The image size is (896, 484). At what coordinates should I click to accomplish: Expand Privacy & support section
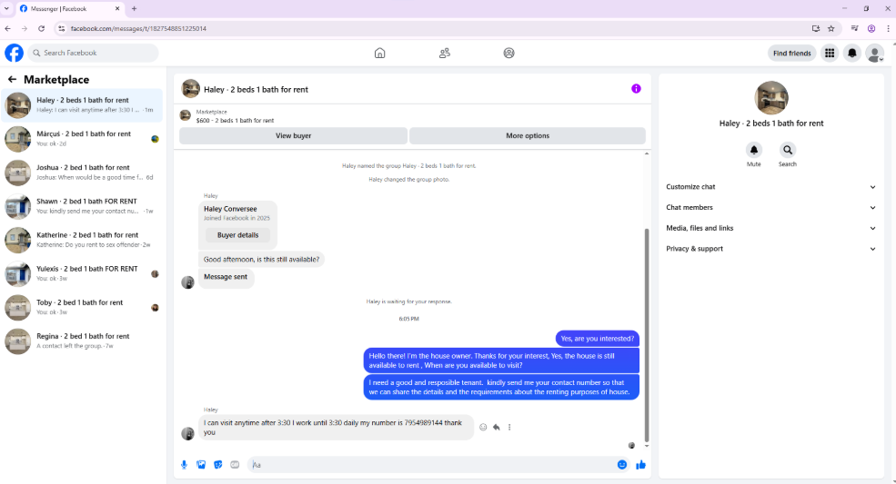tap(770, 248)
